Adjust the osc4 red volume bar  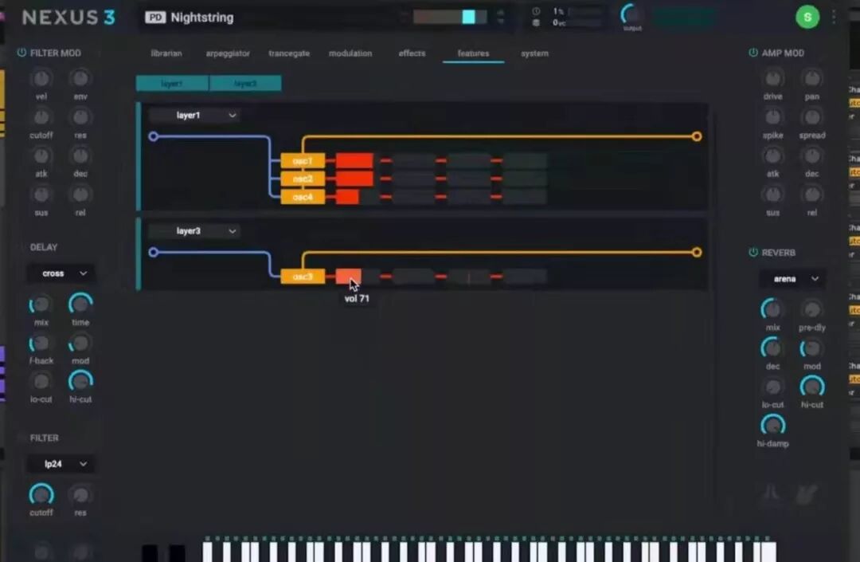pyautogui.click(x=347, y=196)
